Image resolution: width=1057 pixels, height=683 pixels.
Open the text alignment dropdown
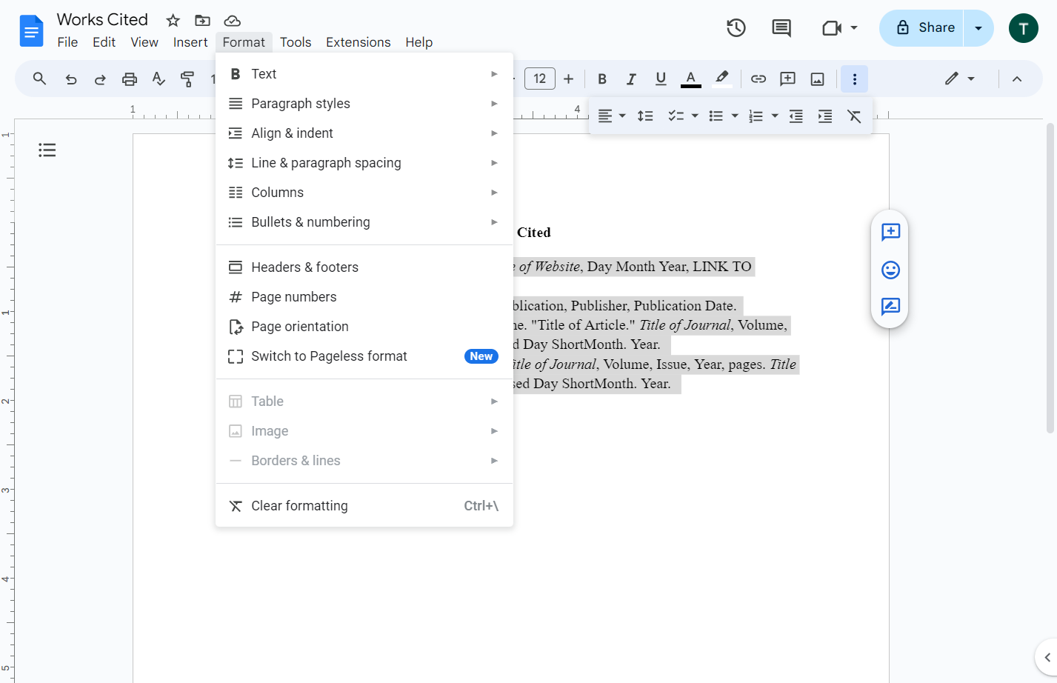612,116
